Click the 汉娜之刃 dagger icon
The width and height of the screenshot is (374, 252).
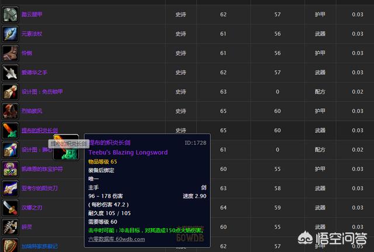pyautogui.click(x=11, y=208)
